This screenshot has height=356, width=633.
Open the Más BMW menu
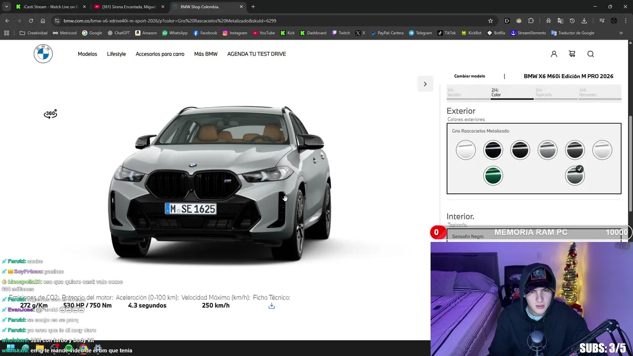(x=206, y=54)
